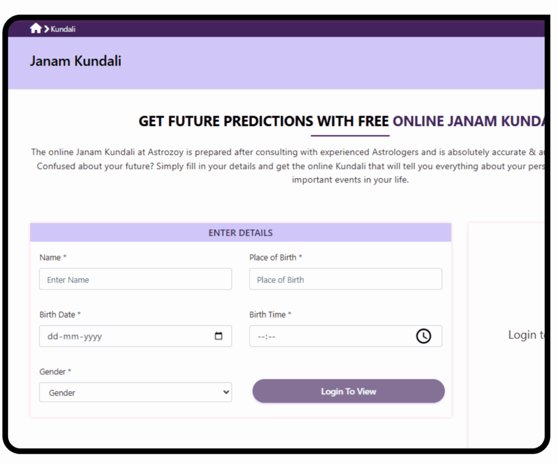Image resolution: width=557 pixels, height=464 pixels.
Task: Open the clock picker in Birth Time
Action: (x=423, y=336)
